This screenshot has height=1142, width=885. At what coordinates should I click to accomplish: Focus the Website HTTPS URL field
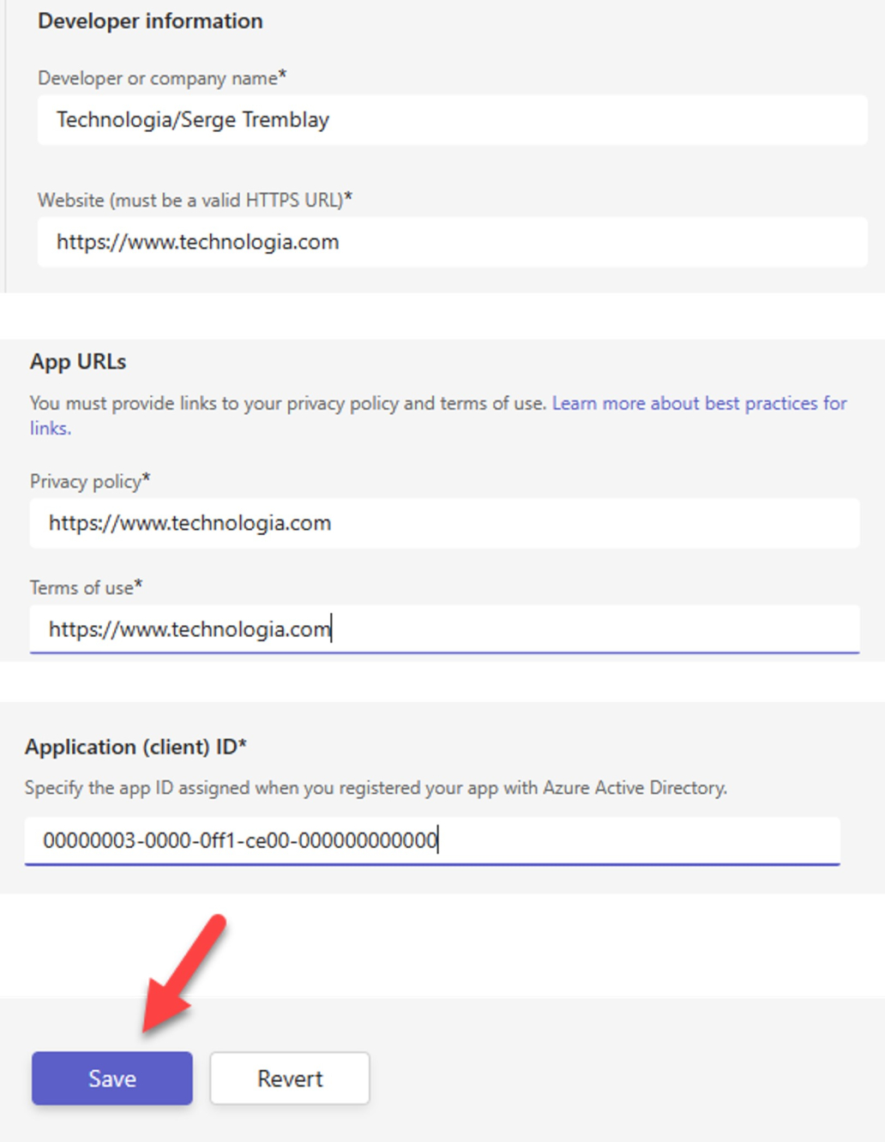(x=453, y=242)
